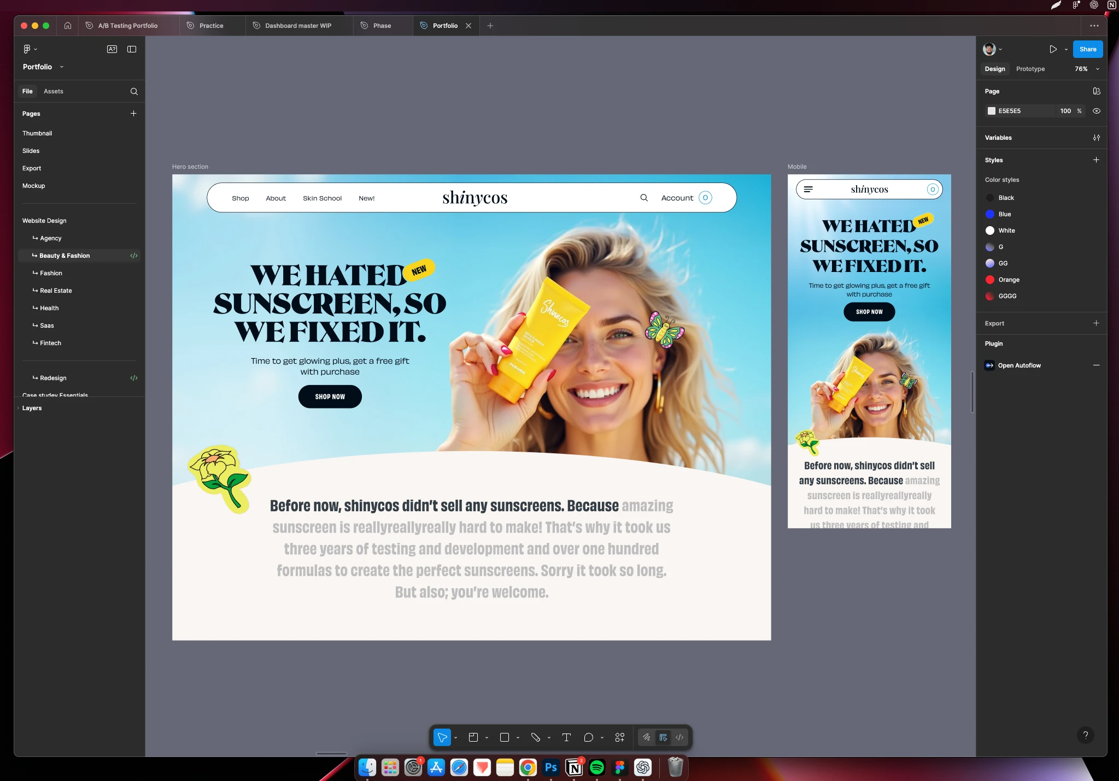The height and width of the screenshot is (781, 1119).
Task: Open the Pen tools dropdown arrow
Action: coord(549,738)
